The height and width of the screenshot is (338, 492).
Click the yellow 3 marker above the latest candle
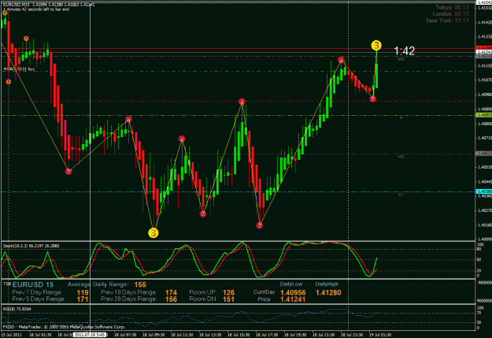pos(376,46)
